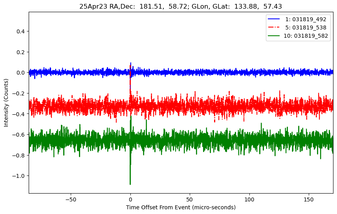This screenshot has width=337, height=214.
Task: Click the blue line sample in legend
Action: pyautogui.click(x=274, y=19)
